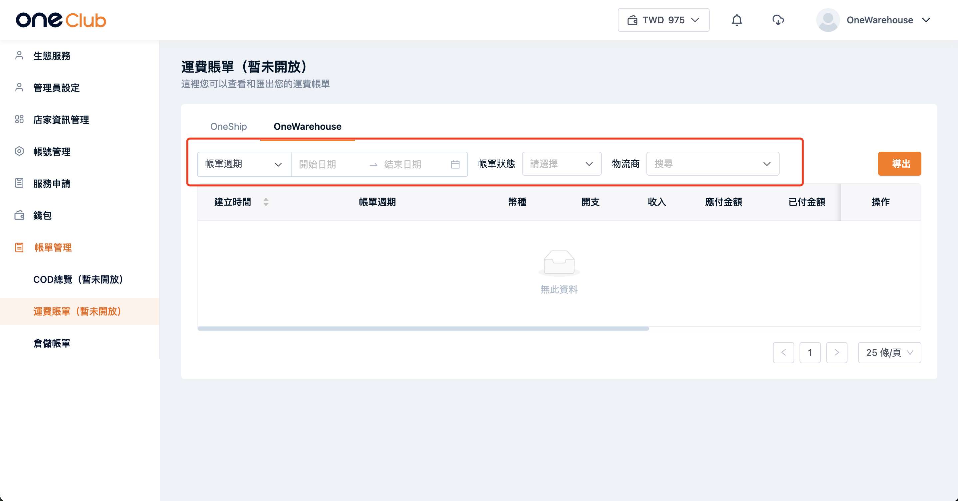Click the 帳單週期 column header
This screenshot has width=958, height=501.
377,202
